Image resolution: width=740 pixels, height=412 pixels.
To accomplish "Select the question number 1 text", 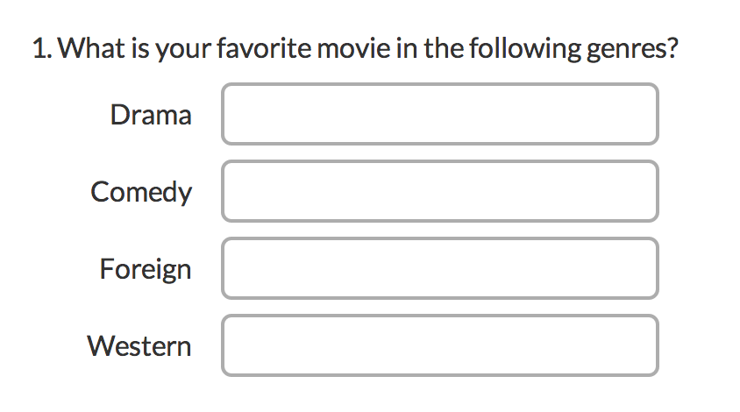I will click(x=41, y=48).
